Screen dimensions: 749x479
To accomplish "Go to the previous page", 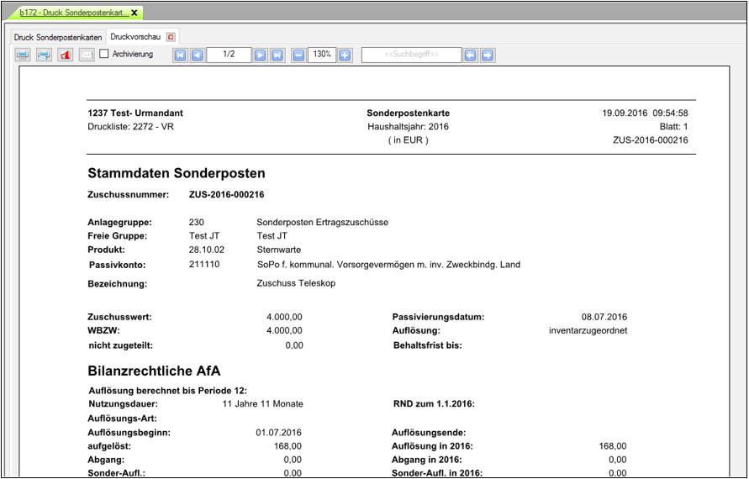I will click(x=197, y=55).
